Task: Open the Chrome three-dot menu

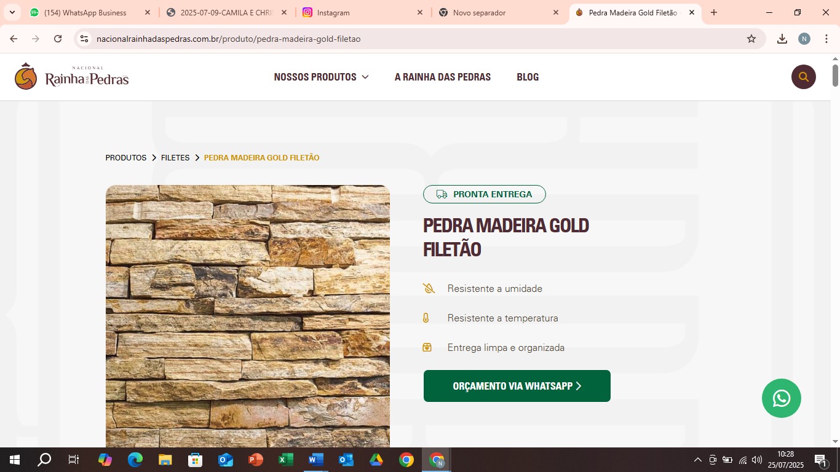Action: 827,38
